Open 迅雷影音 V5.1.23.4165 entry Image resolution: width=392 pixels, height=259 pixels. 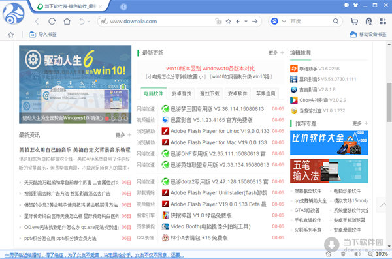click(211, 120)
